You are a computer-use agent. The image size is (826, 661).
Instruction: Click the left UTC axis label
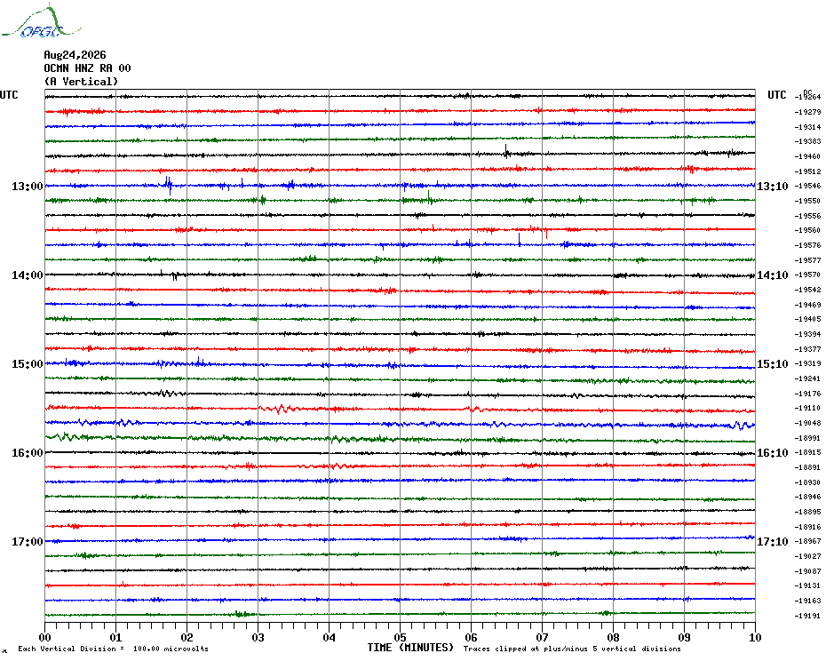(x=9, y=95)
